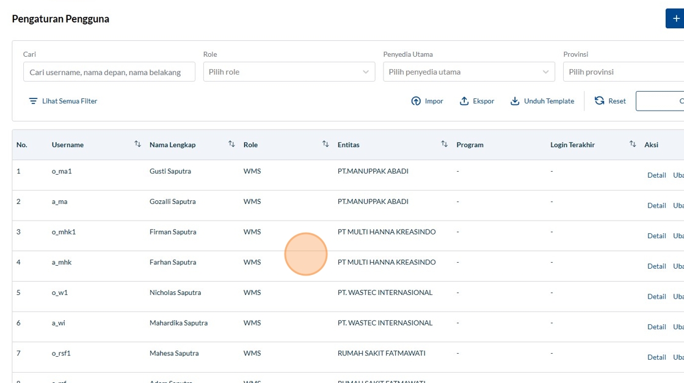This screenshot has height=383, width=684.
Task: Click the Ekspor export icon
Action: (464, 101)
